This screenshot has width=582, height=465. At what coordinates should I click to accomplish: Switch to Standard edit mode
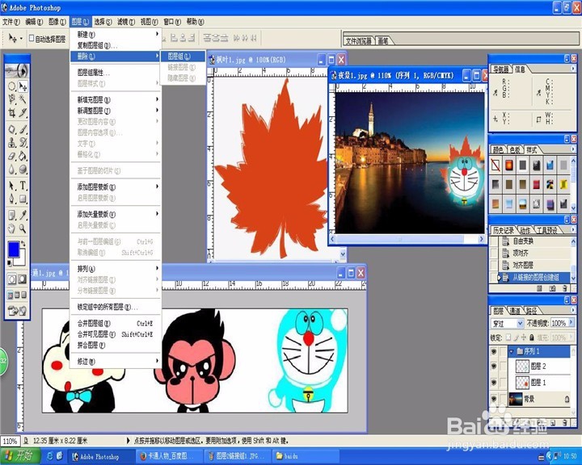click(12, 279)
